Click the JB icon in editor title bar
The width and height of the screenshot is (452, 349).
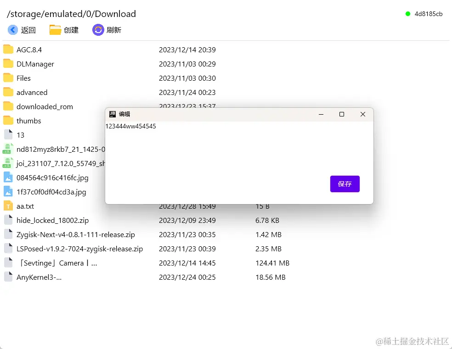[x=113, y=114]
